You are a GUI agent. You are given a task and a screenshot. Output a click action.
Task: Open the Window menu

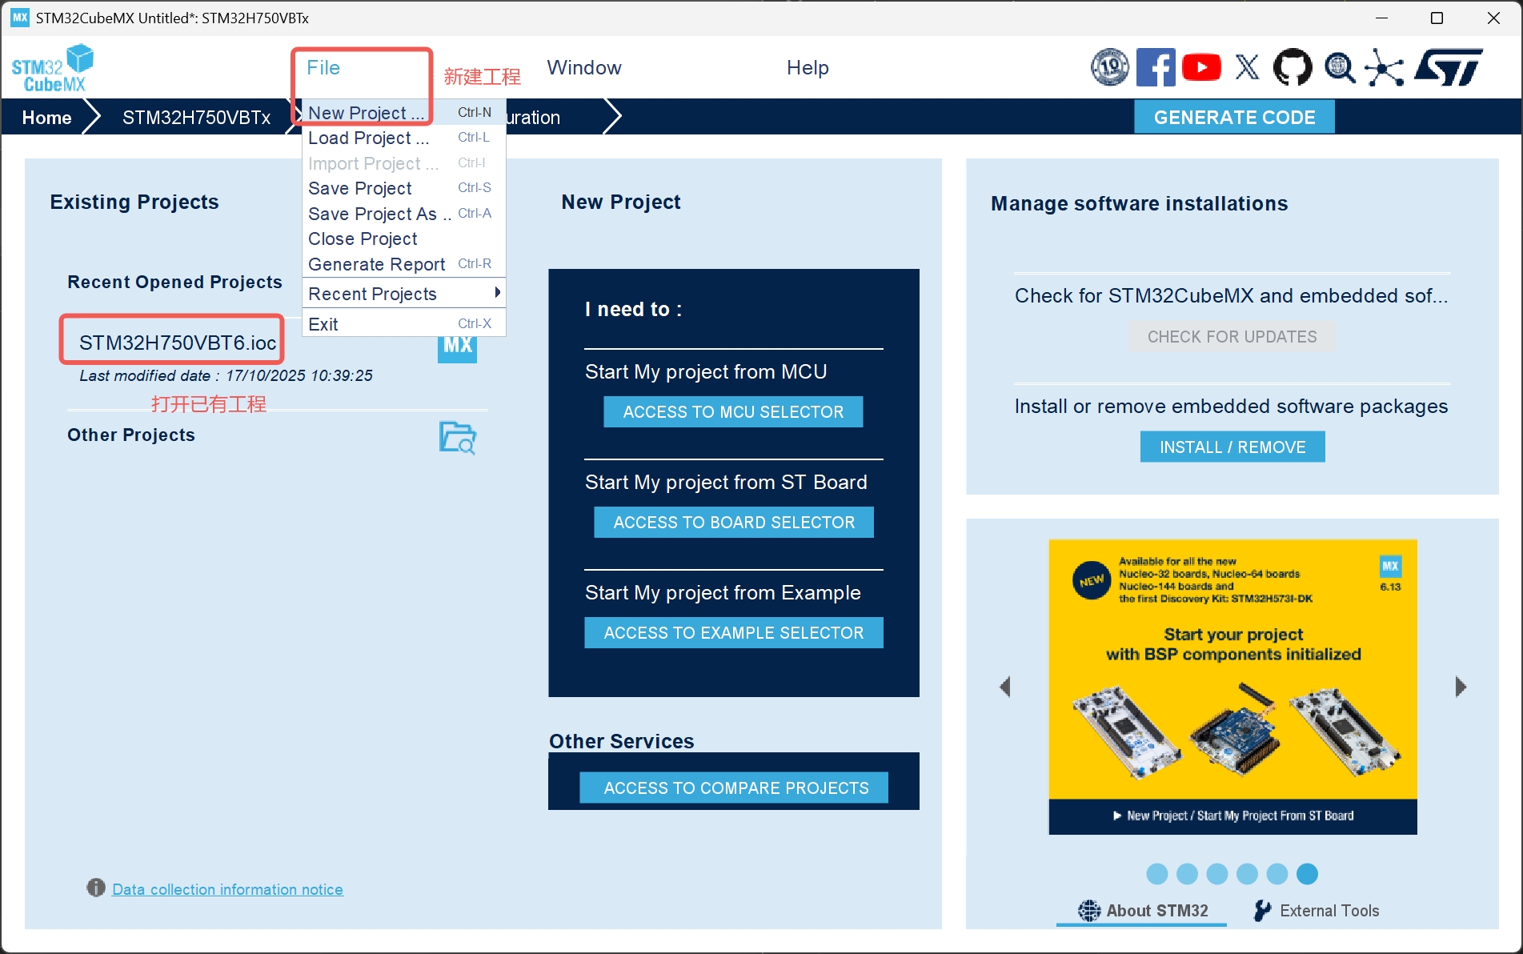[x=584, y=68]
